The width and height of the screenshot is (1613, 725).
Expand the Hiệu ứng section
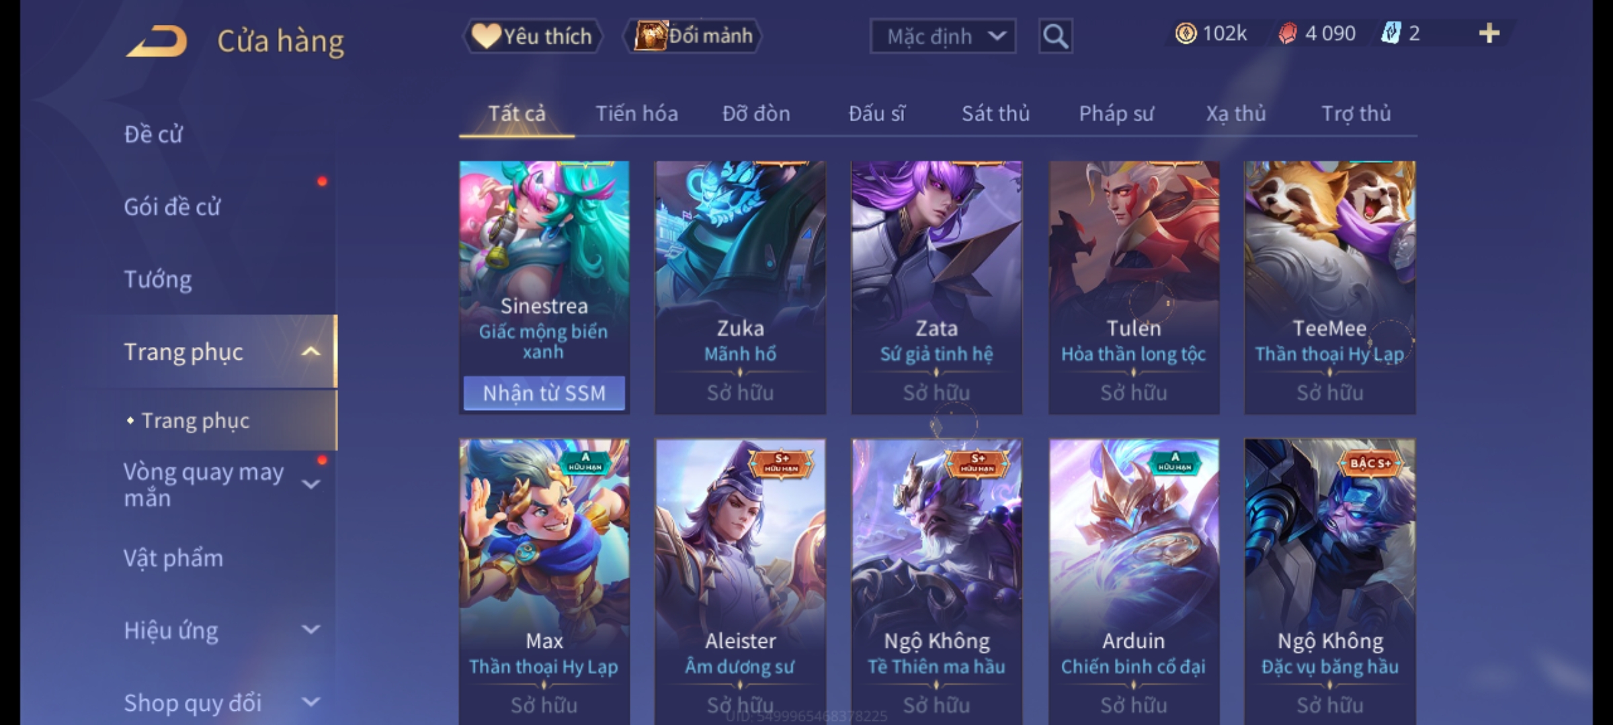(311, 630)
